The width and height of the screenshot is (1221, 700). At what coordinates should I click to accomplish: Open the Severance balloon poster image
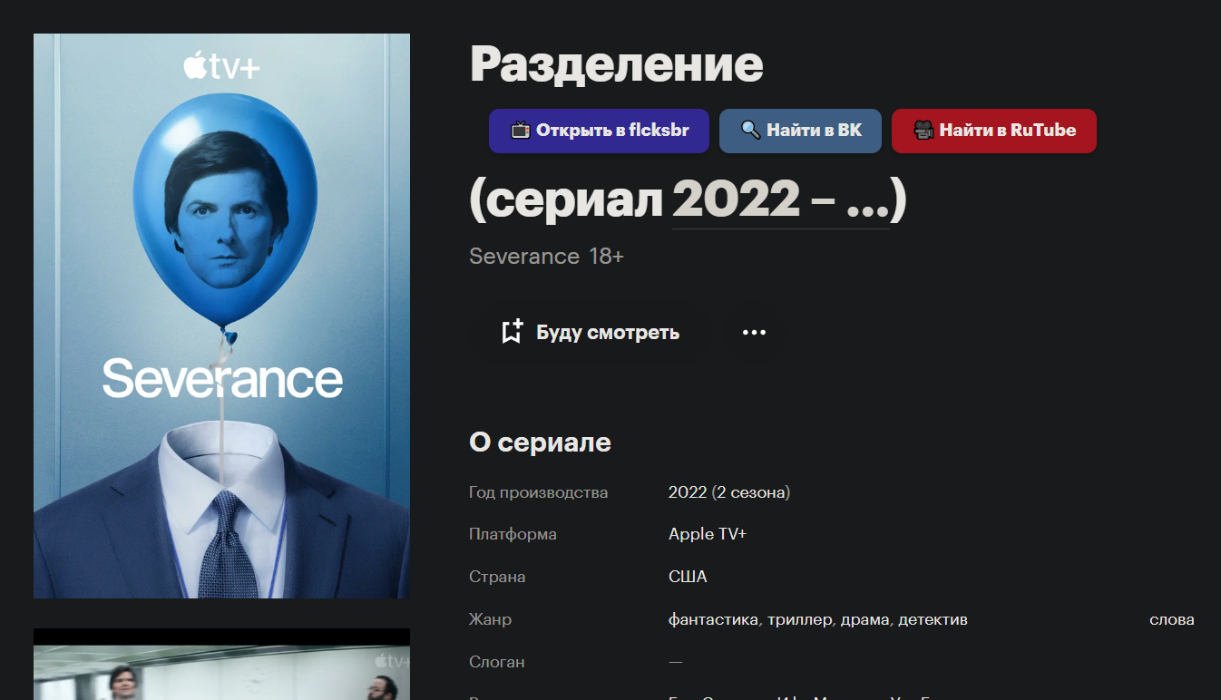221,316
